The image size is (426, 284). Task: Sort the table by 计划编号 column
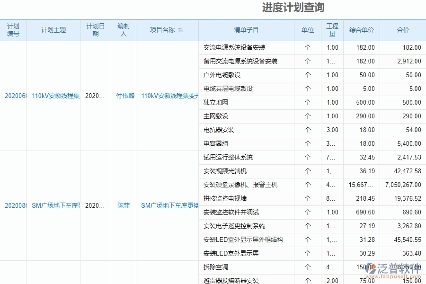(x=14, y=29)
